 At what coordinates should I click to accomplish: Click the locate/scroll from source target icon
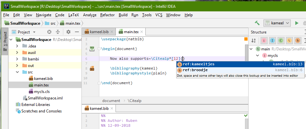(x=49, y=32)
